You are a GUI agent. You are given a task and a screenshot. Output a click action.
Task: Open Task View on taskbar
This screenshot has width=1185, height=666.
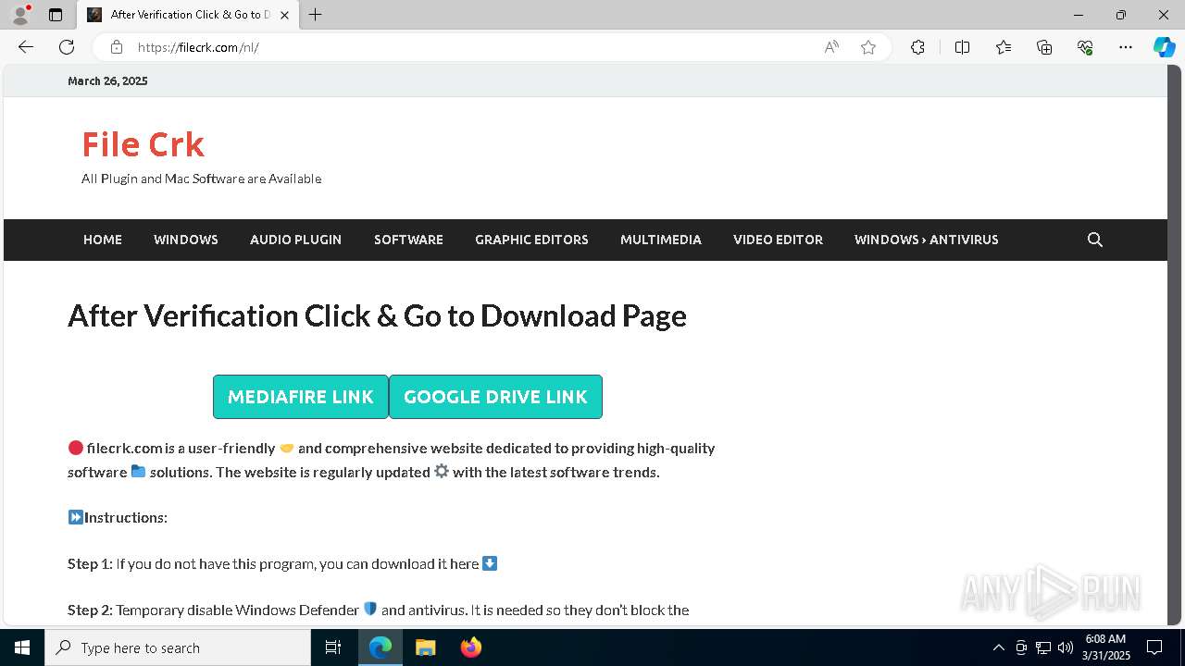point(333,647)
